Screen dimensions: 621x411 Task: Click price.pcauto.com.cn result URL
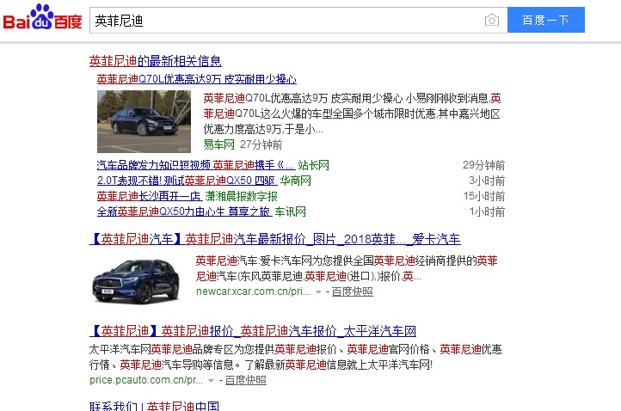point(146,380)
